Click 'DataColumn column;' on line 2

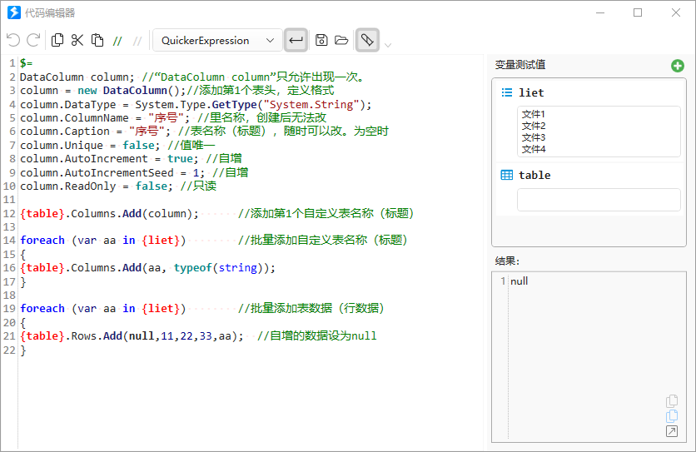[x=77, y=77]
